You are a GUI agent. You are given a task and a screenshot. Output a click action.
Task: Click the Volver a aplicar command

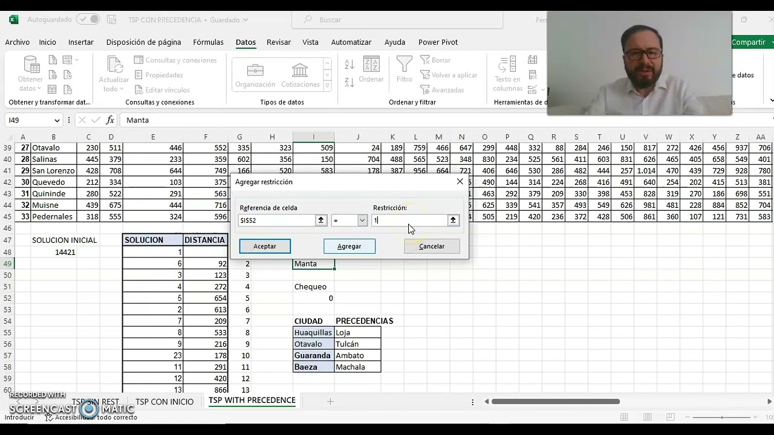pyautogui.click(x=449, y=75)
